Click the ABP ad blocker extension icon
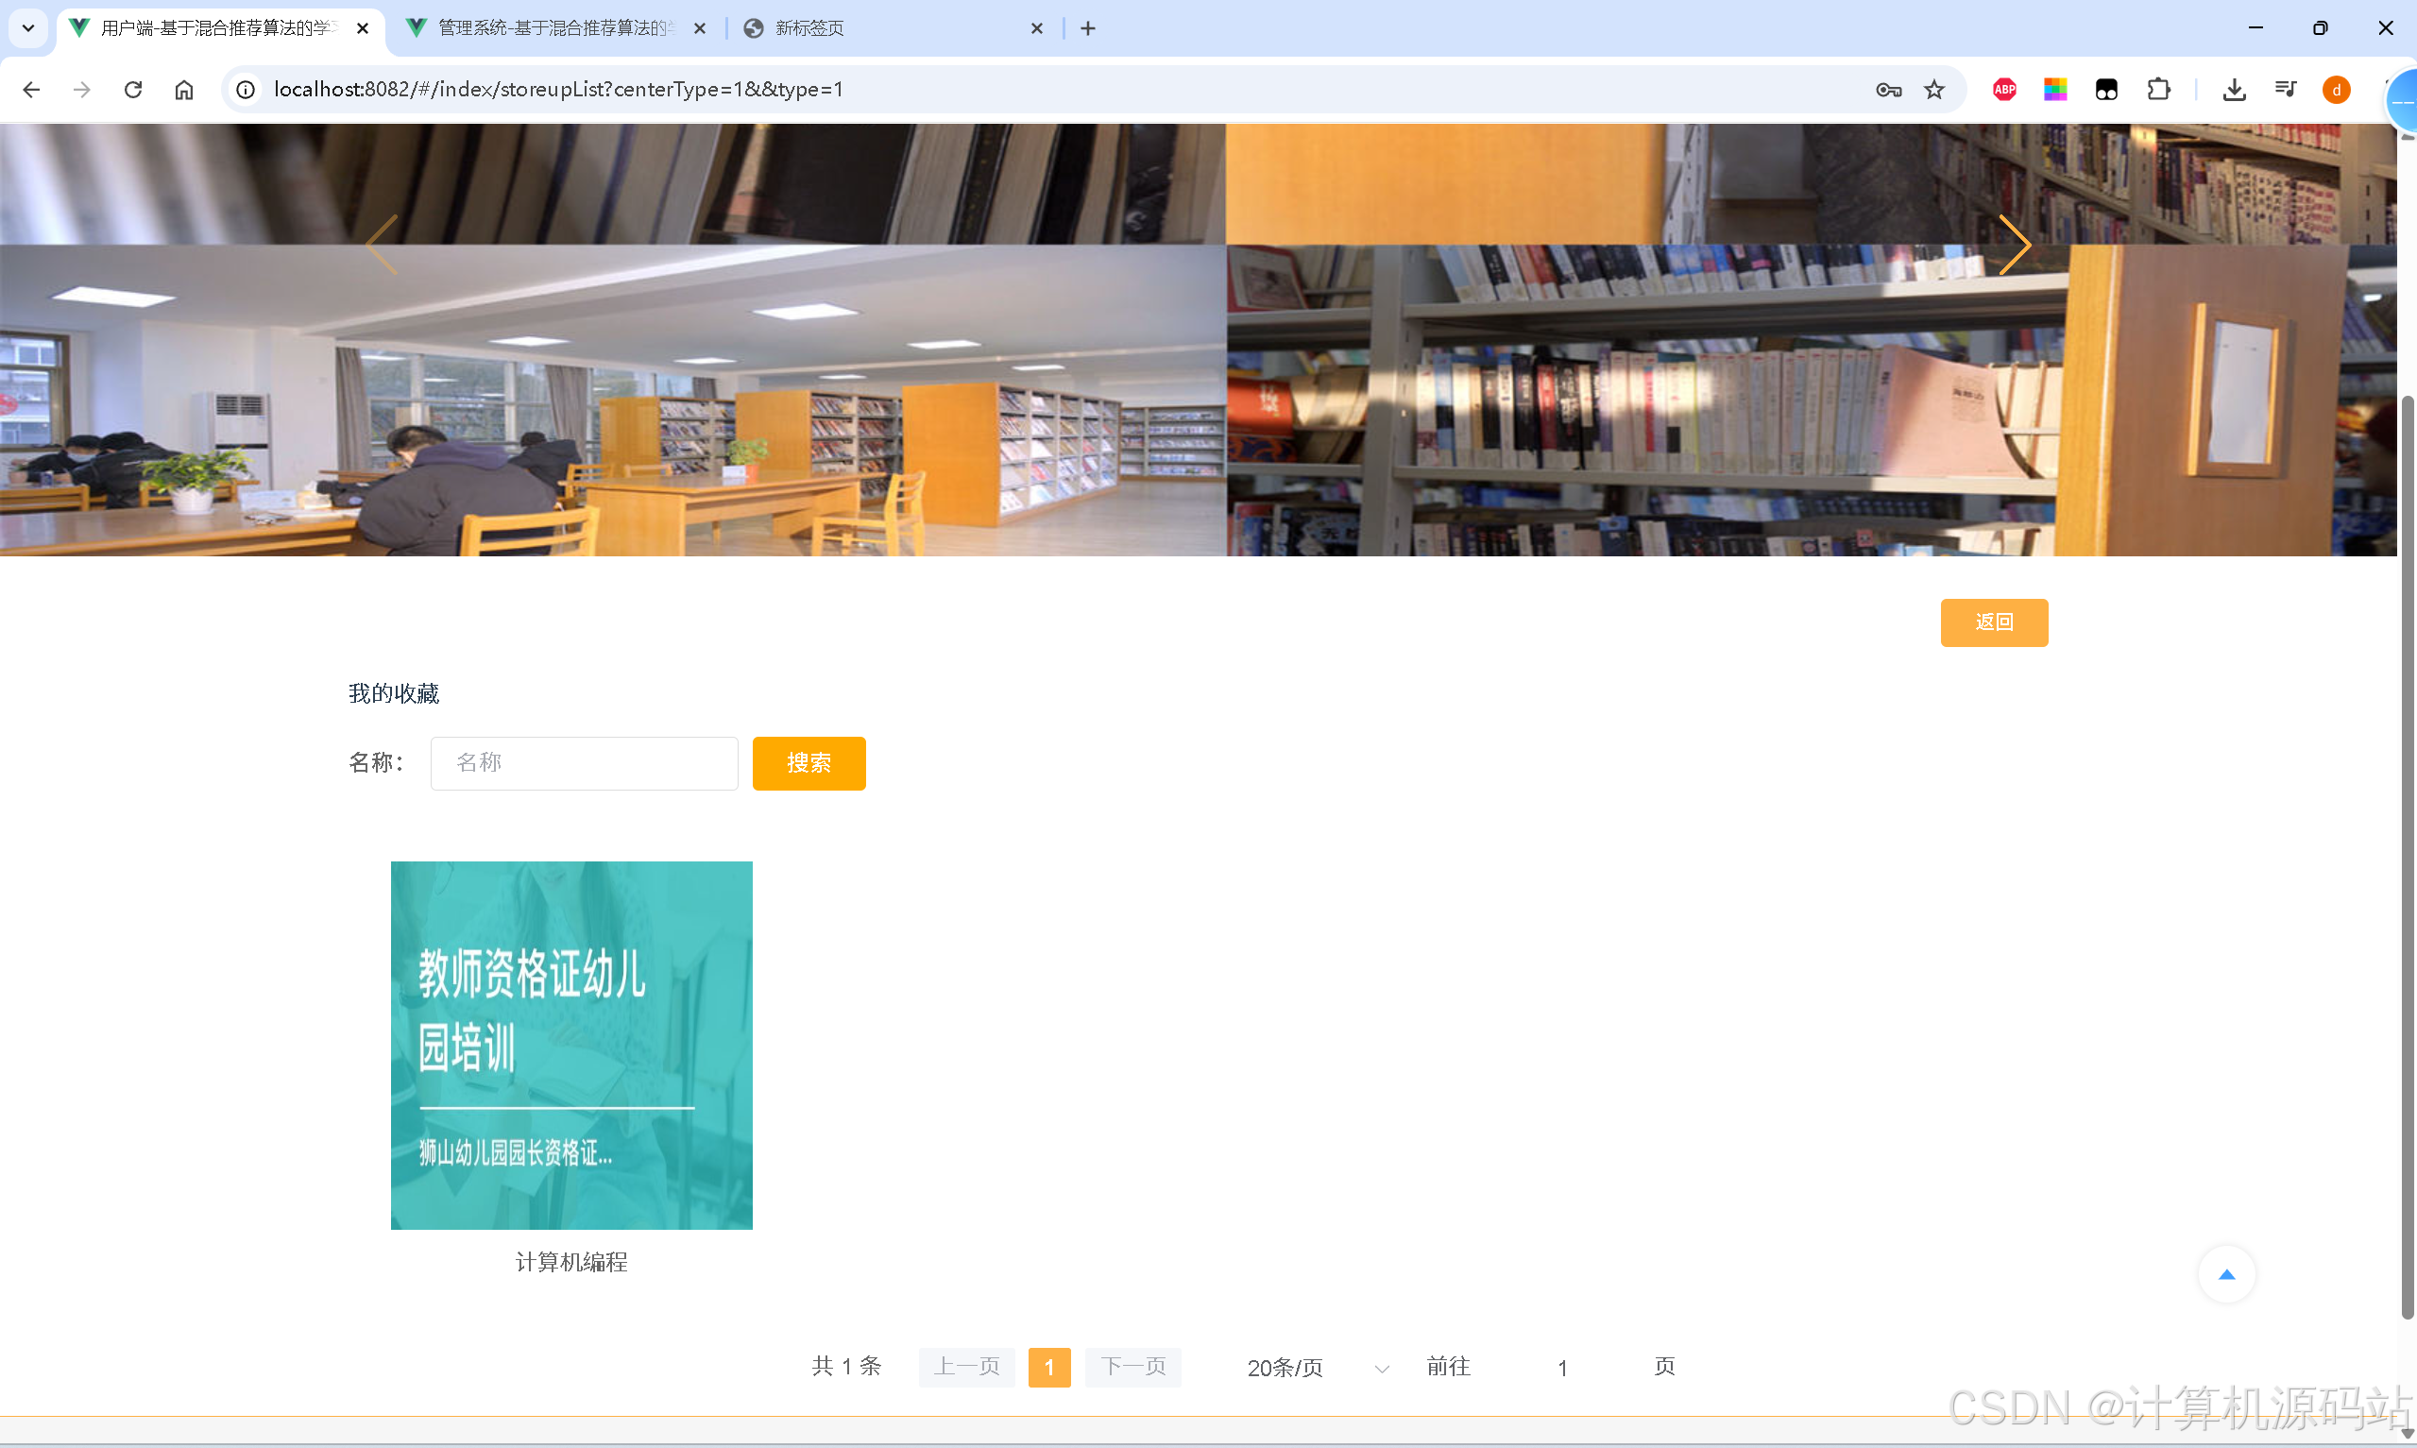 [2003, 89]
